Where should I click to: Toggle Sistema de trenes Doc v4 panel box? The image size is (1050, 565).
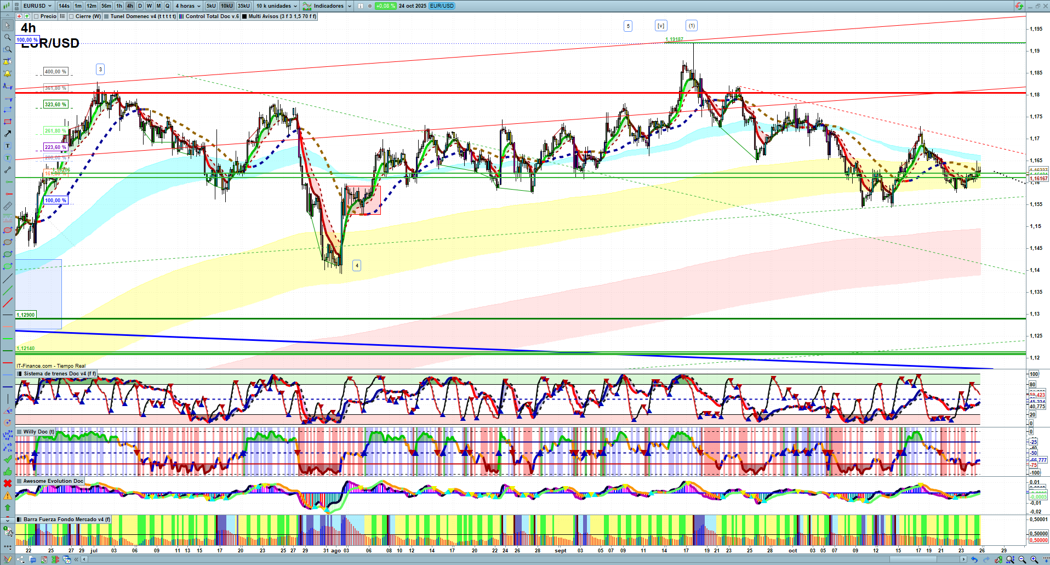[x=20, y=374]
